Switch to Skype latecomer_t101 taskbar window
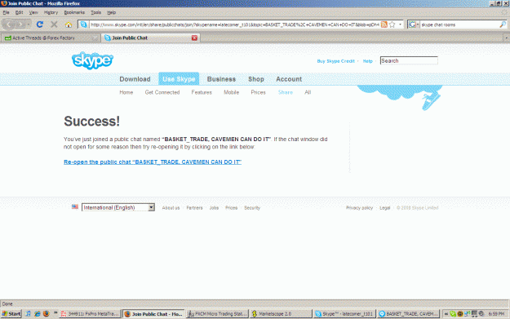 (344, 314)
